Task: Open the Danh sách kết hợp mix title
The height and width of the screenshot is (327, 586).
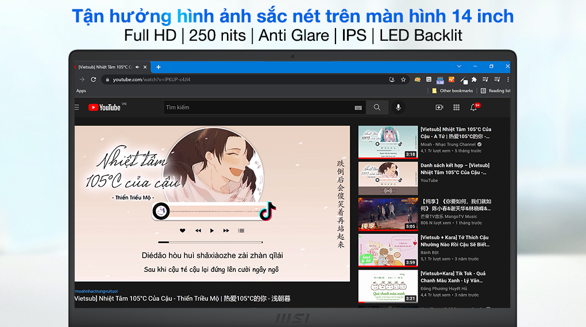Action: [x=455, y=169]
